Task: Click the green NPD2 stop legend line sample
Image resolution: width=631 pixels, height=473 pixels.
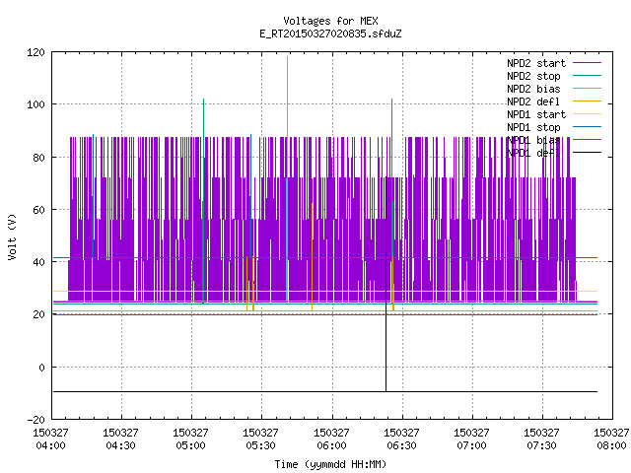Action: (587, 76)
